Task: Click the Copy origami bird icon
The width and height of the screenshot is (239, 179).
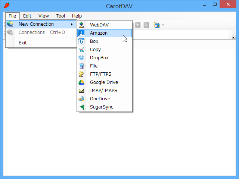Action: 81,50
